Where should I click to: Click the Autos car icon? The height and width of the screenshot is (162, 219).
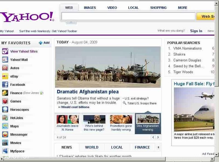(5, 68)
